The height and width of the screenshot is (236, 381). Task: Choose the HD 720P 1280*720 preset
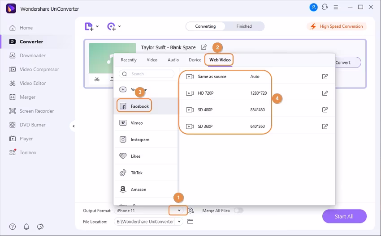pyautogui.click(x=257, y=93)
